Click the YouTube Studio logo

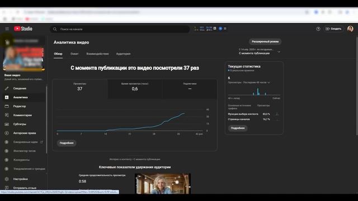[x=23, y=28]
